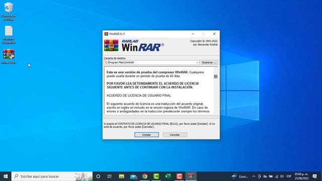The image size is (322, 181).
Task: Open the red Camtasia recorder taskbar icon
Action: [x=179, y=176]
